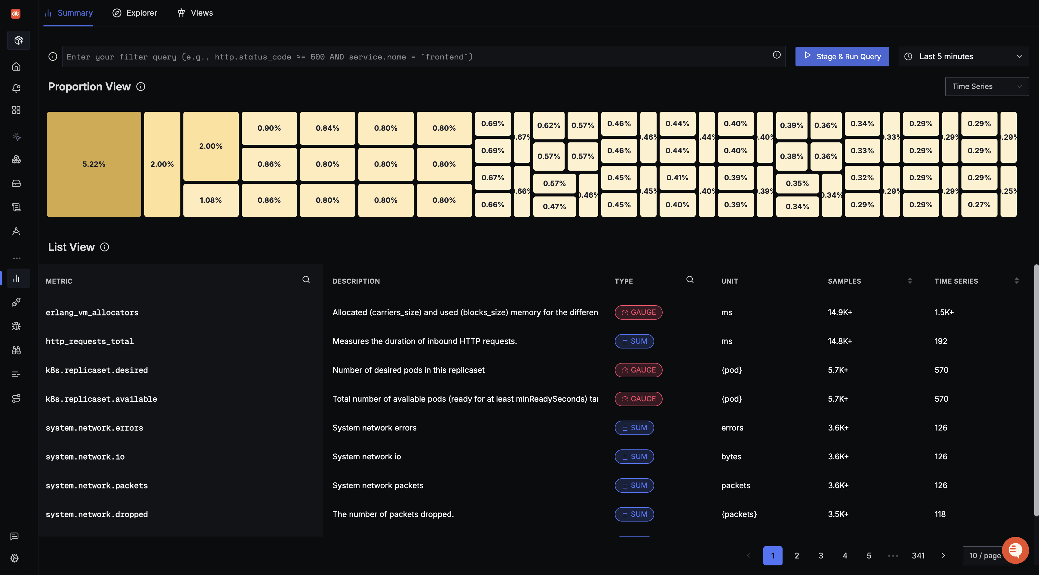Sort by SAMPLES column arrows

tap(910, 281)
